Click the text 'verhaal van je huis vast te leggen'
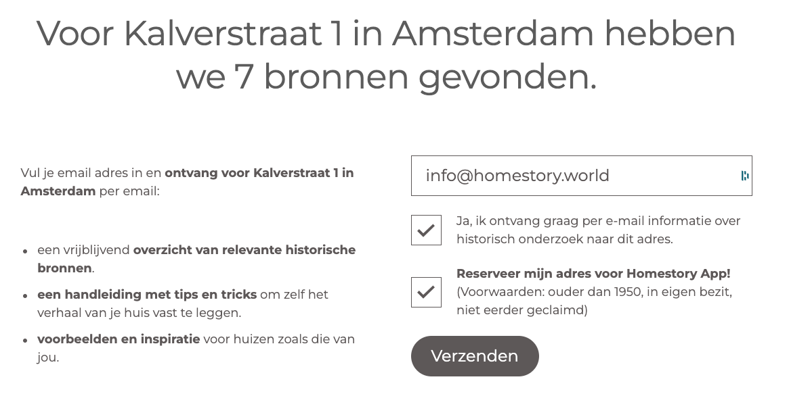Viewport: 789px width, 419px height. tap(139, 313)
